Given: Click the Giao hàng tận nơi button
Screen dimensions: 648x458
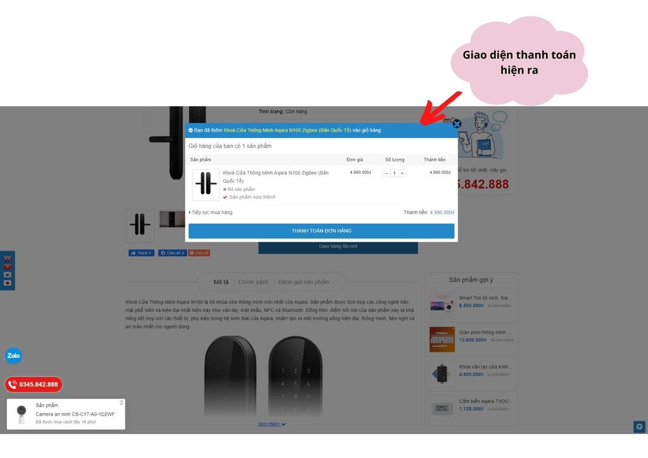Looking at the screenshot, I should point(338,247).
